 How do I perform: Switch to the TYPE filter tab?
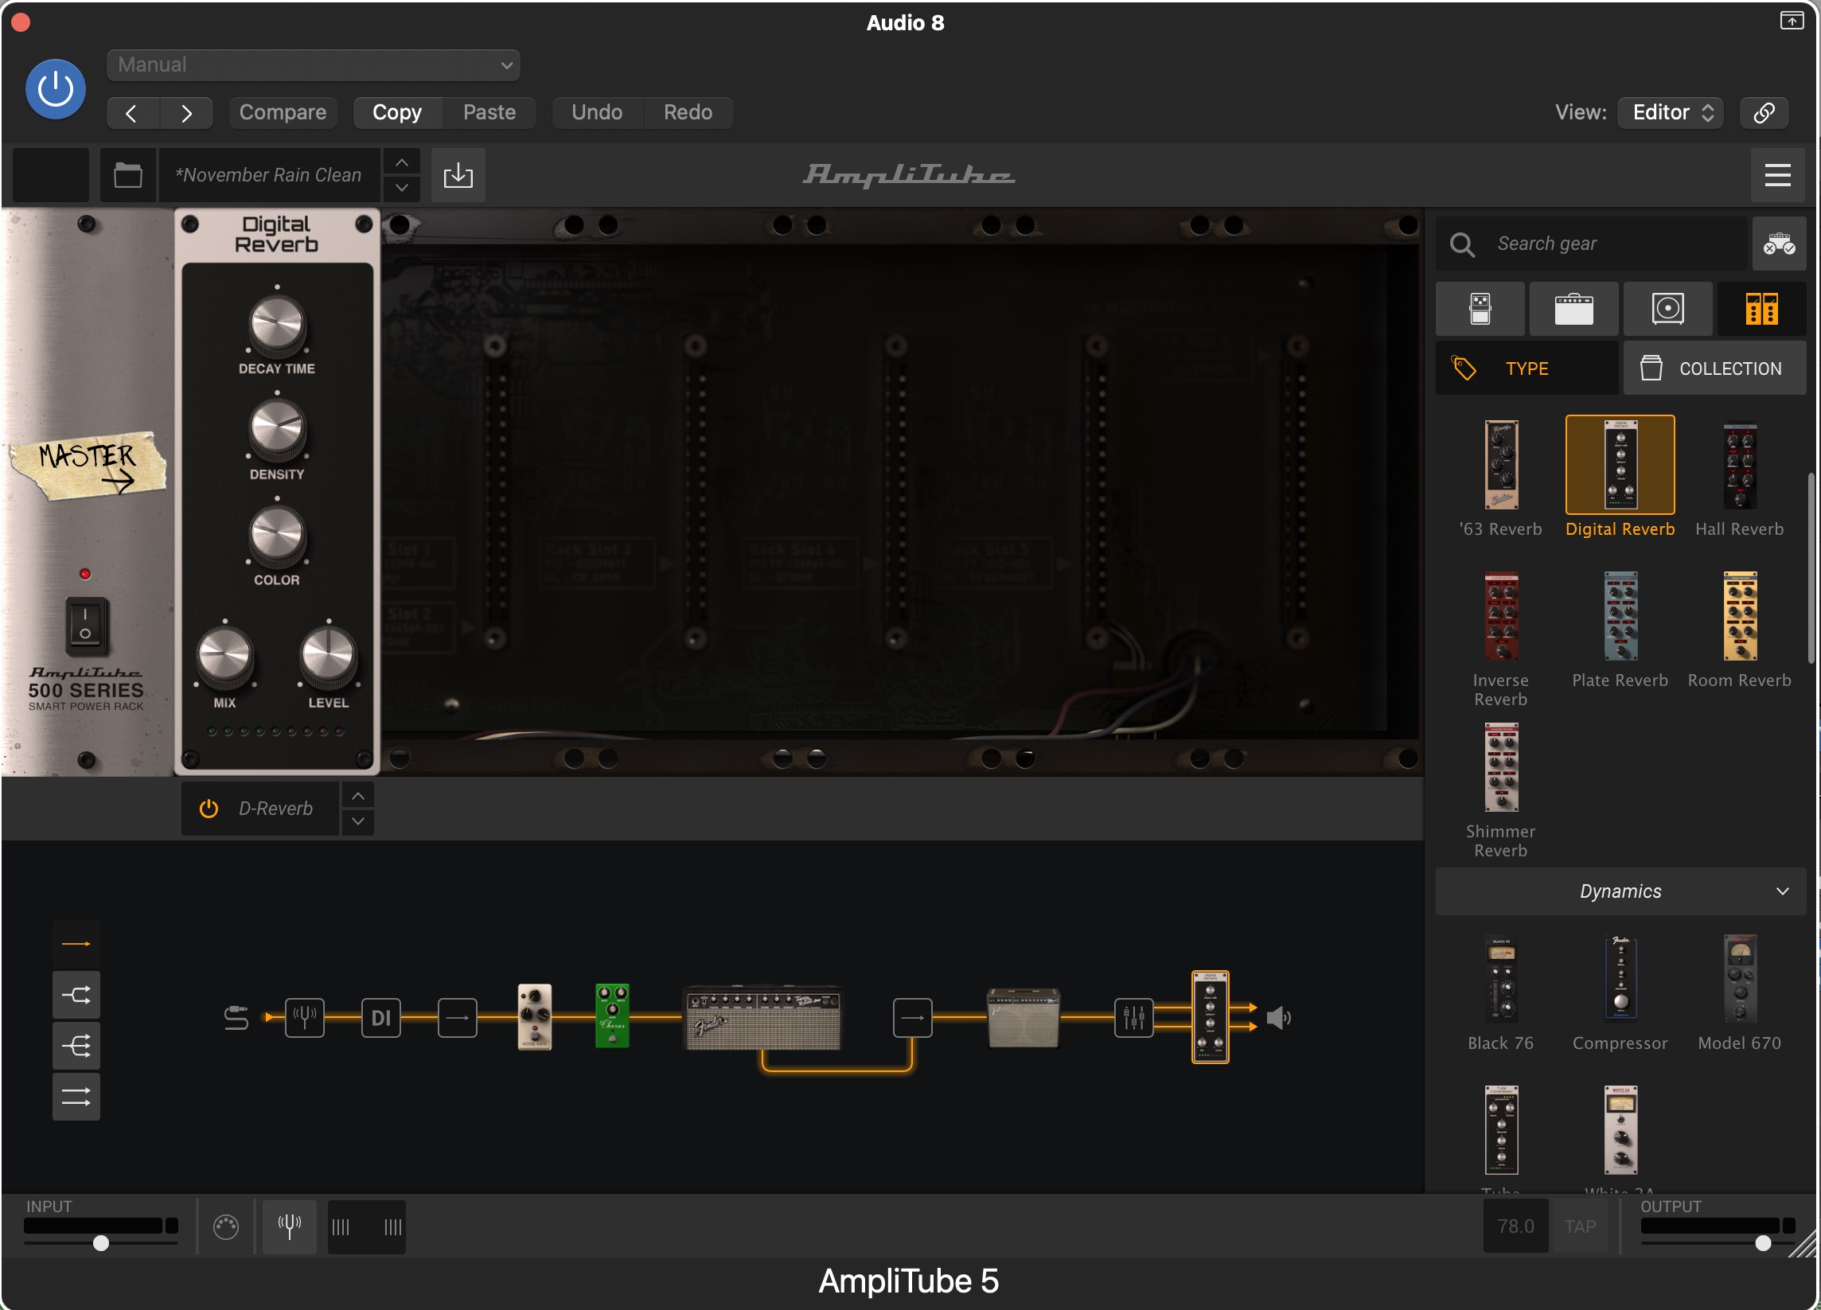point(1527,368)
